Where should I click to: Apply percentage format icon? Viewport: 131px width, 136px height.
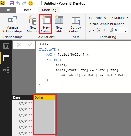click(x=98, y=30)
